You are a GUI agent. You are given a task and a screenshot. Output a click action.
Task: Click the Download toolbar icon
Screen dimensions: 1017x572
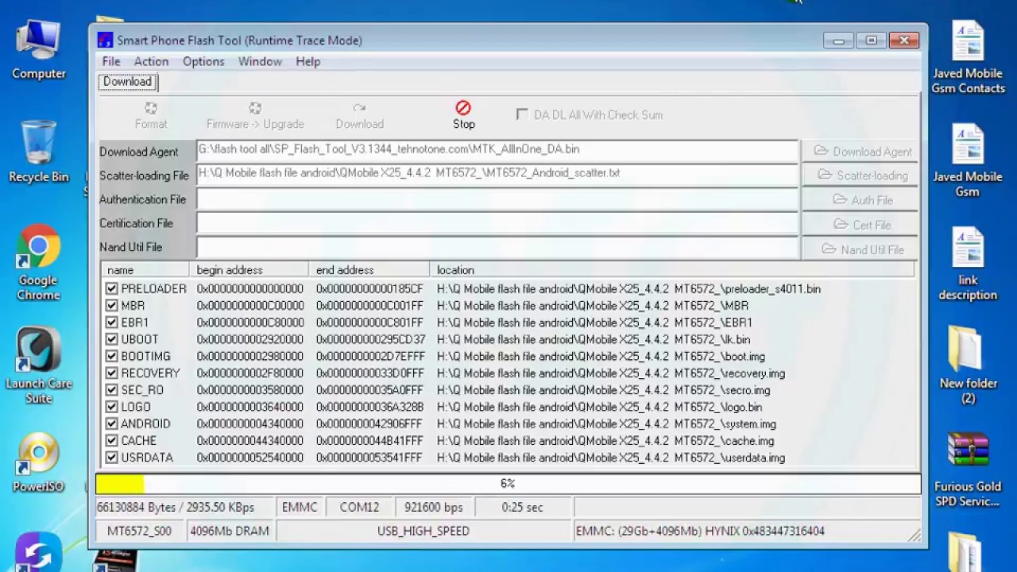tap(360, 108)
